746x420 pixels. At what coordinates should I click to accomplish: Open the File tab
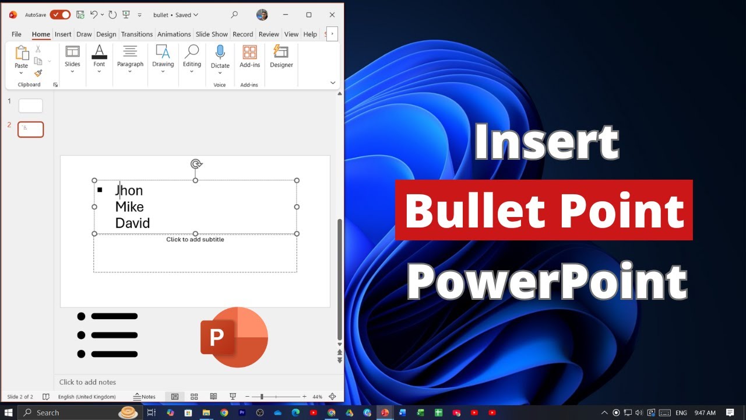tap(16, 34)
